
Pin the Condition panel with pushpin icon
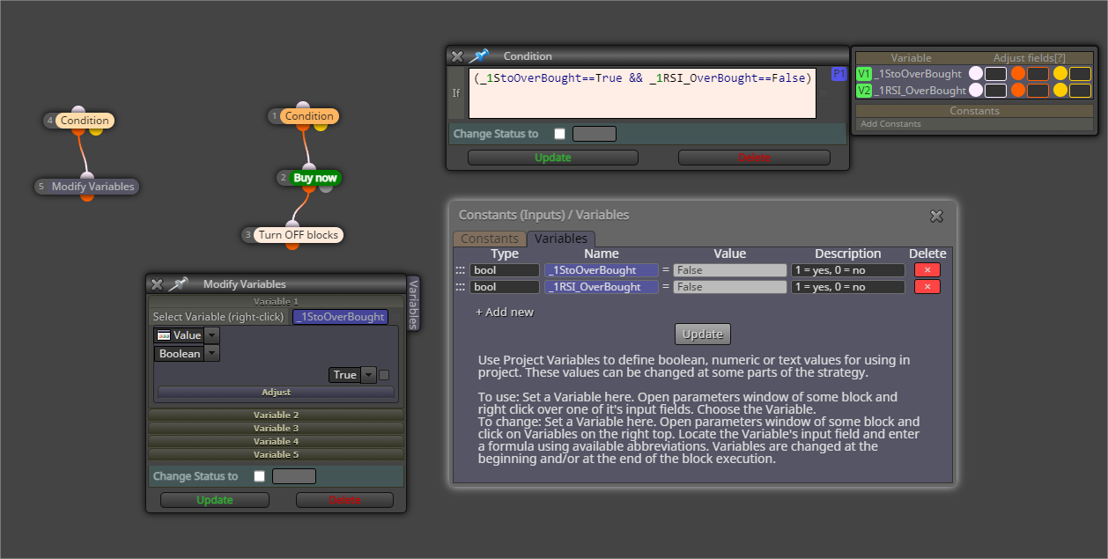479,56
